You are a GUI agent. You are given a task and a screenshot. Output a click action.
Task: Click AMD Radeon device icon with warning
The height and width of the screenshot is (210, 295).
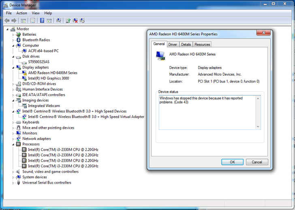[24, 73]
